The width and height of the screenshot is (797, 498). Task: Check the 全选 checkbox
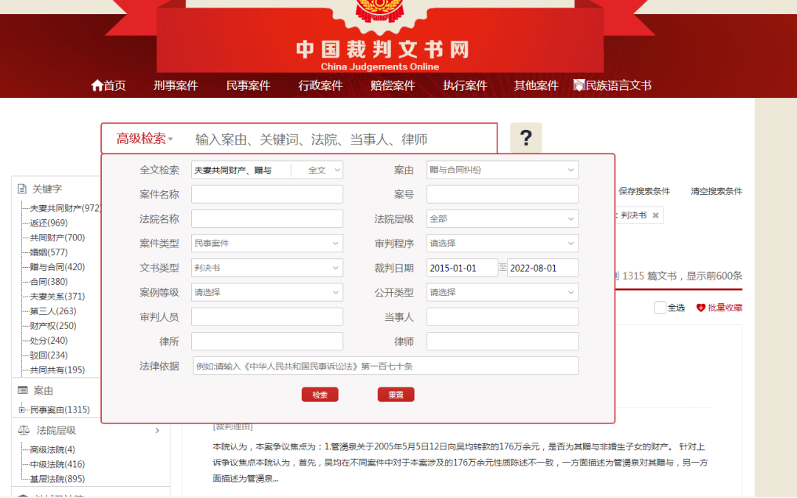click(x=660, y=308)
